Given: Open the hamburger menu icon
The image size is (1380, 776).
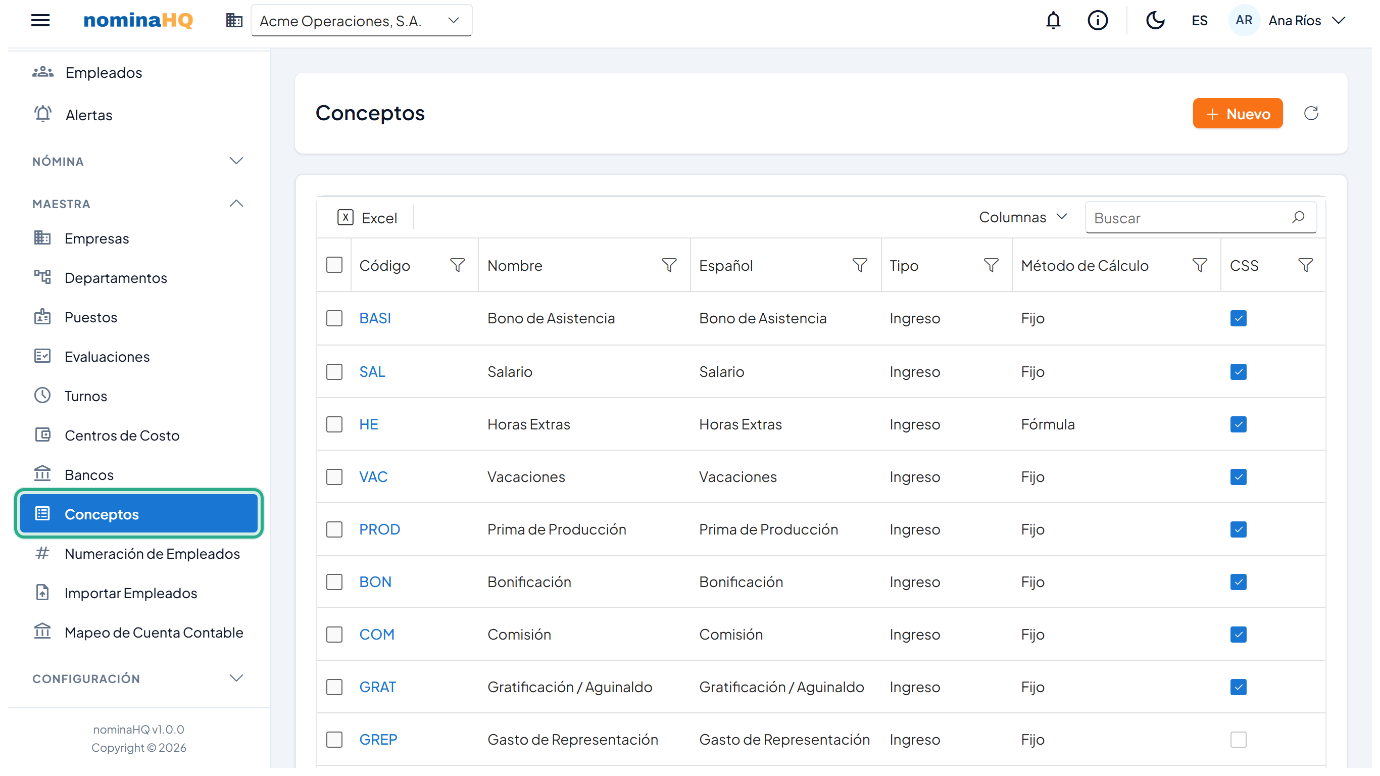Looking at the screenshot, I should click(40, 20).
